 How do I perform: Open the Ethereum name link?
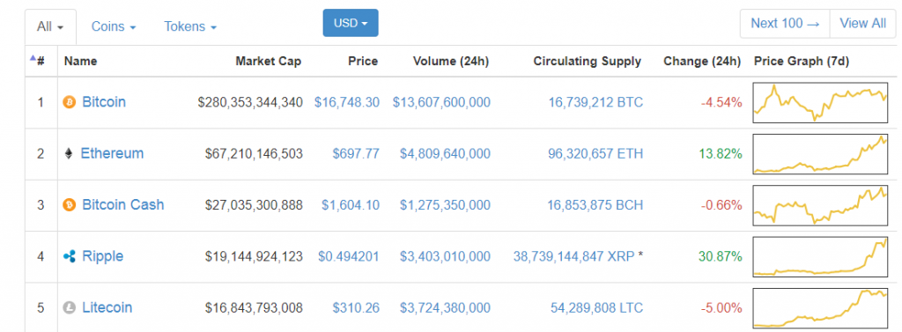point(112,153)
